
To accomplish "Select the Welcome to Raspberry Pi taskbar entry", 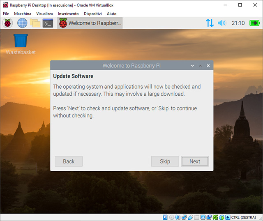I will (x=90, y=23).
